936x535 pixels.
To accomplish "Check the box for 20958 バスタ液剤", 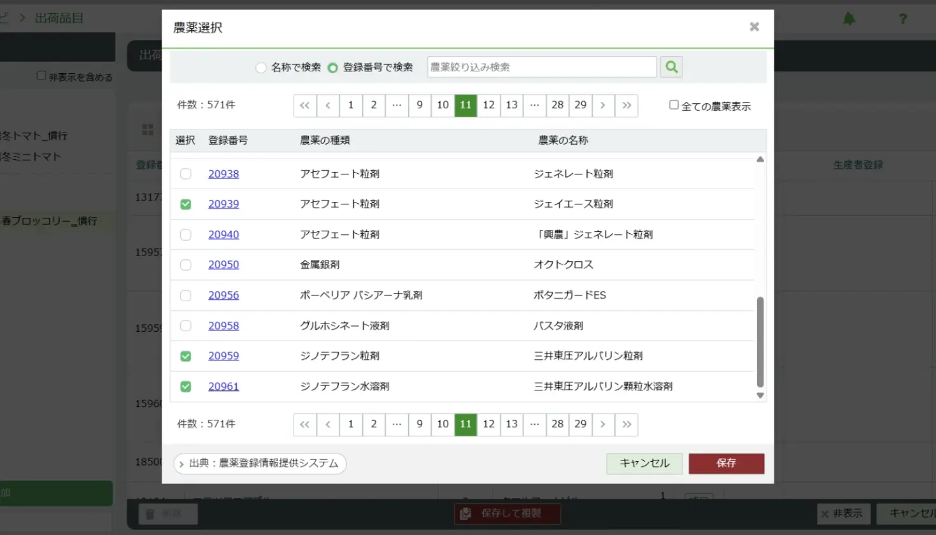I will [186, 326].
